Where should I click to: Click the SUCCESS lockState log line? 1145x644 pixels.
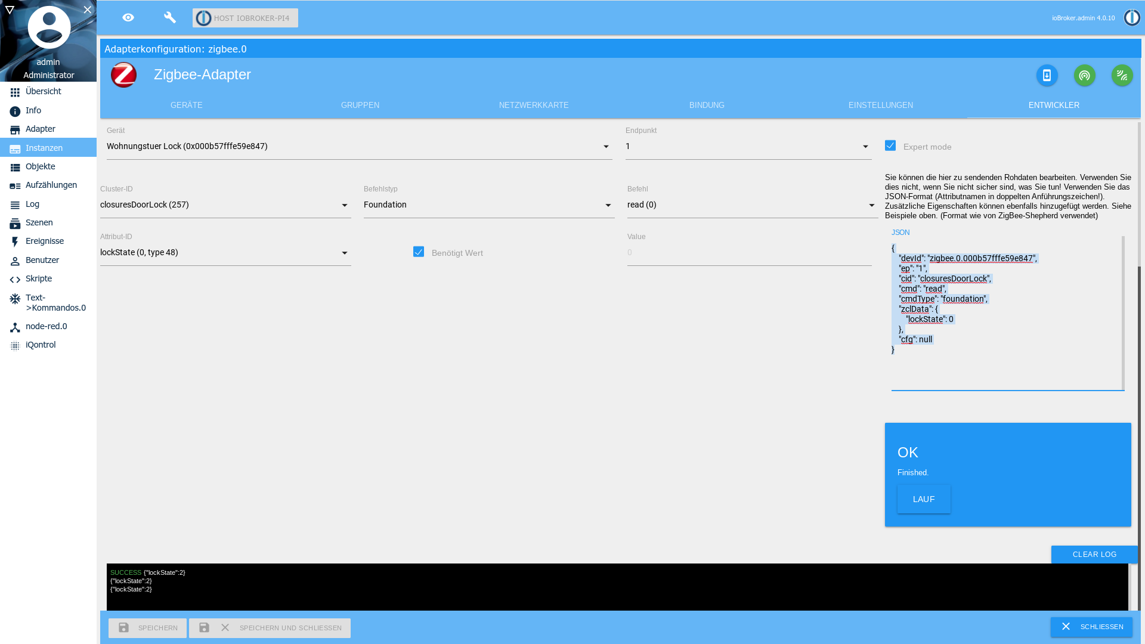point(148,572)
